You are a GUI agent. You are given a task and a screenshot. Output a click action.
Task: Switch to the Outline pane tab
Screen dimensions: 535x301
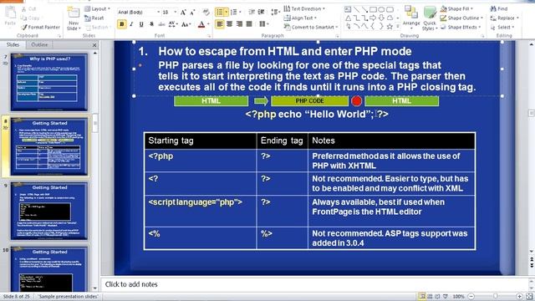pos(39,44)
